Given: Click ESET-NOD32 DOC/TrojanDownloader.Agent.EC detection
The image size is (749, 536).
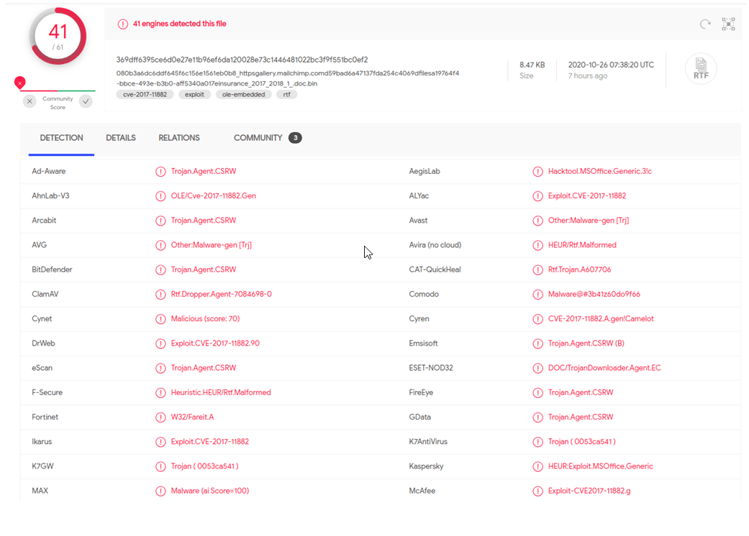Looking at the screenshot, I should coord(604,368).
